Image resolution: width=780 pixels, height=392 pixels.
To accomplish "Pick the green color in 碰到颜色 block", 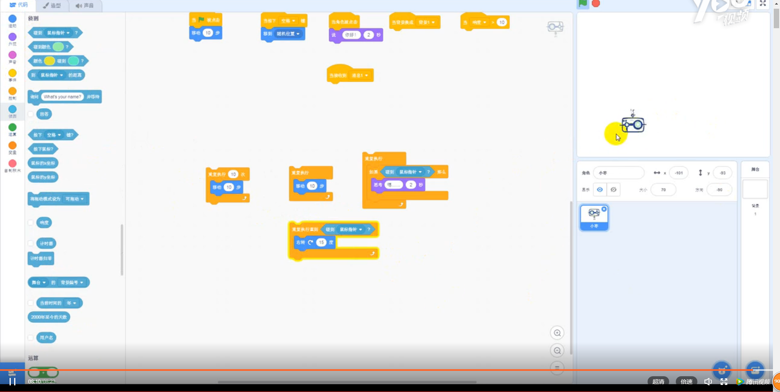I will (x=58, y=47).
